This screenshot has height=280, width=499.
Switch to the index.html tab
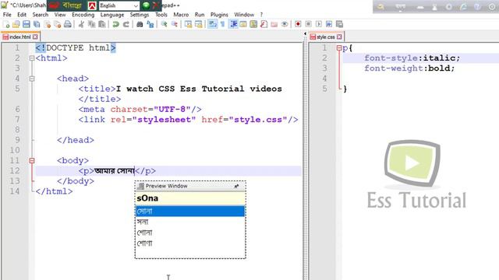pos(19,37)
